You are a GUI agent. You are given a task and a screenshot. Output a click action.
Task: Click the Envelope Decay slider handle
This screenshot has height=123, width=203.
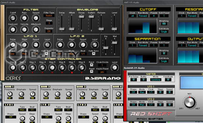tap(81, 16)
